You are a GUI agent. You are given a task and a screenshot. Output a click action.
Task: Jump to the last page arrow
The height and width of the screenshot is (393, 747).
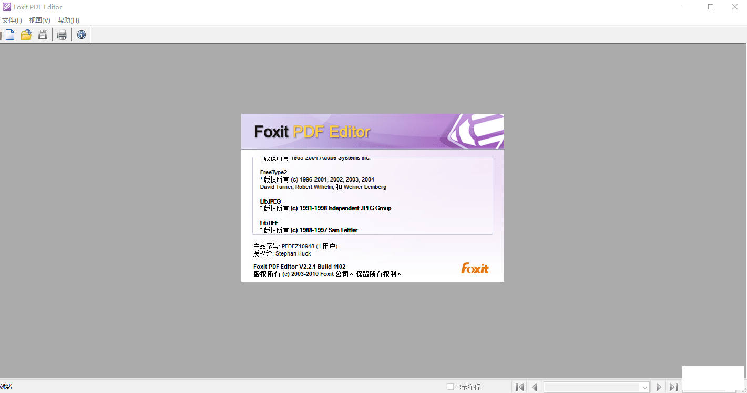tap(673, 387)
